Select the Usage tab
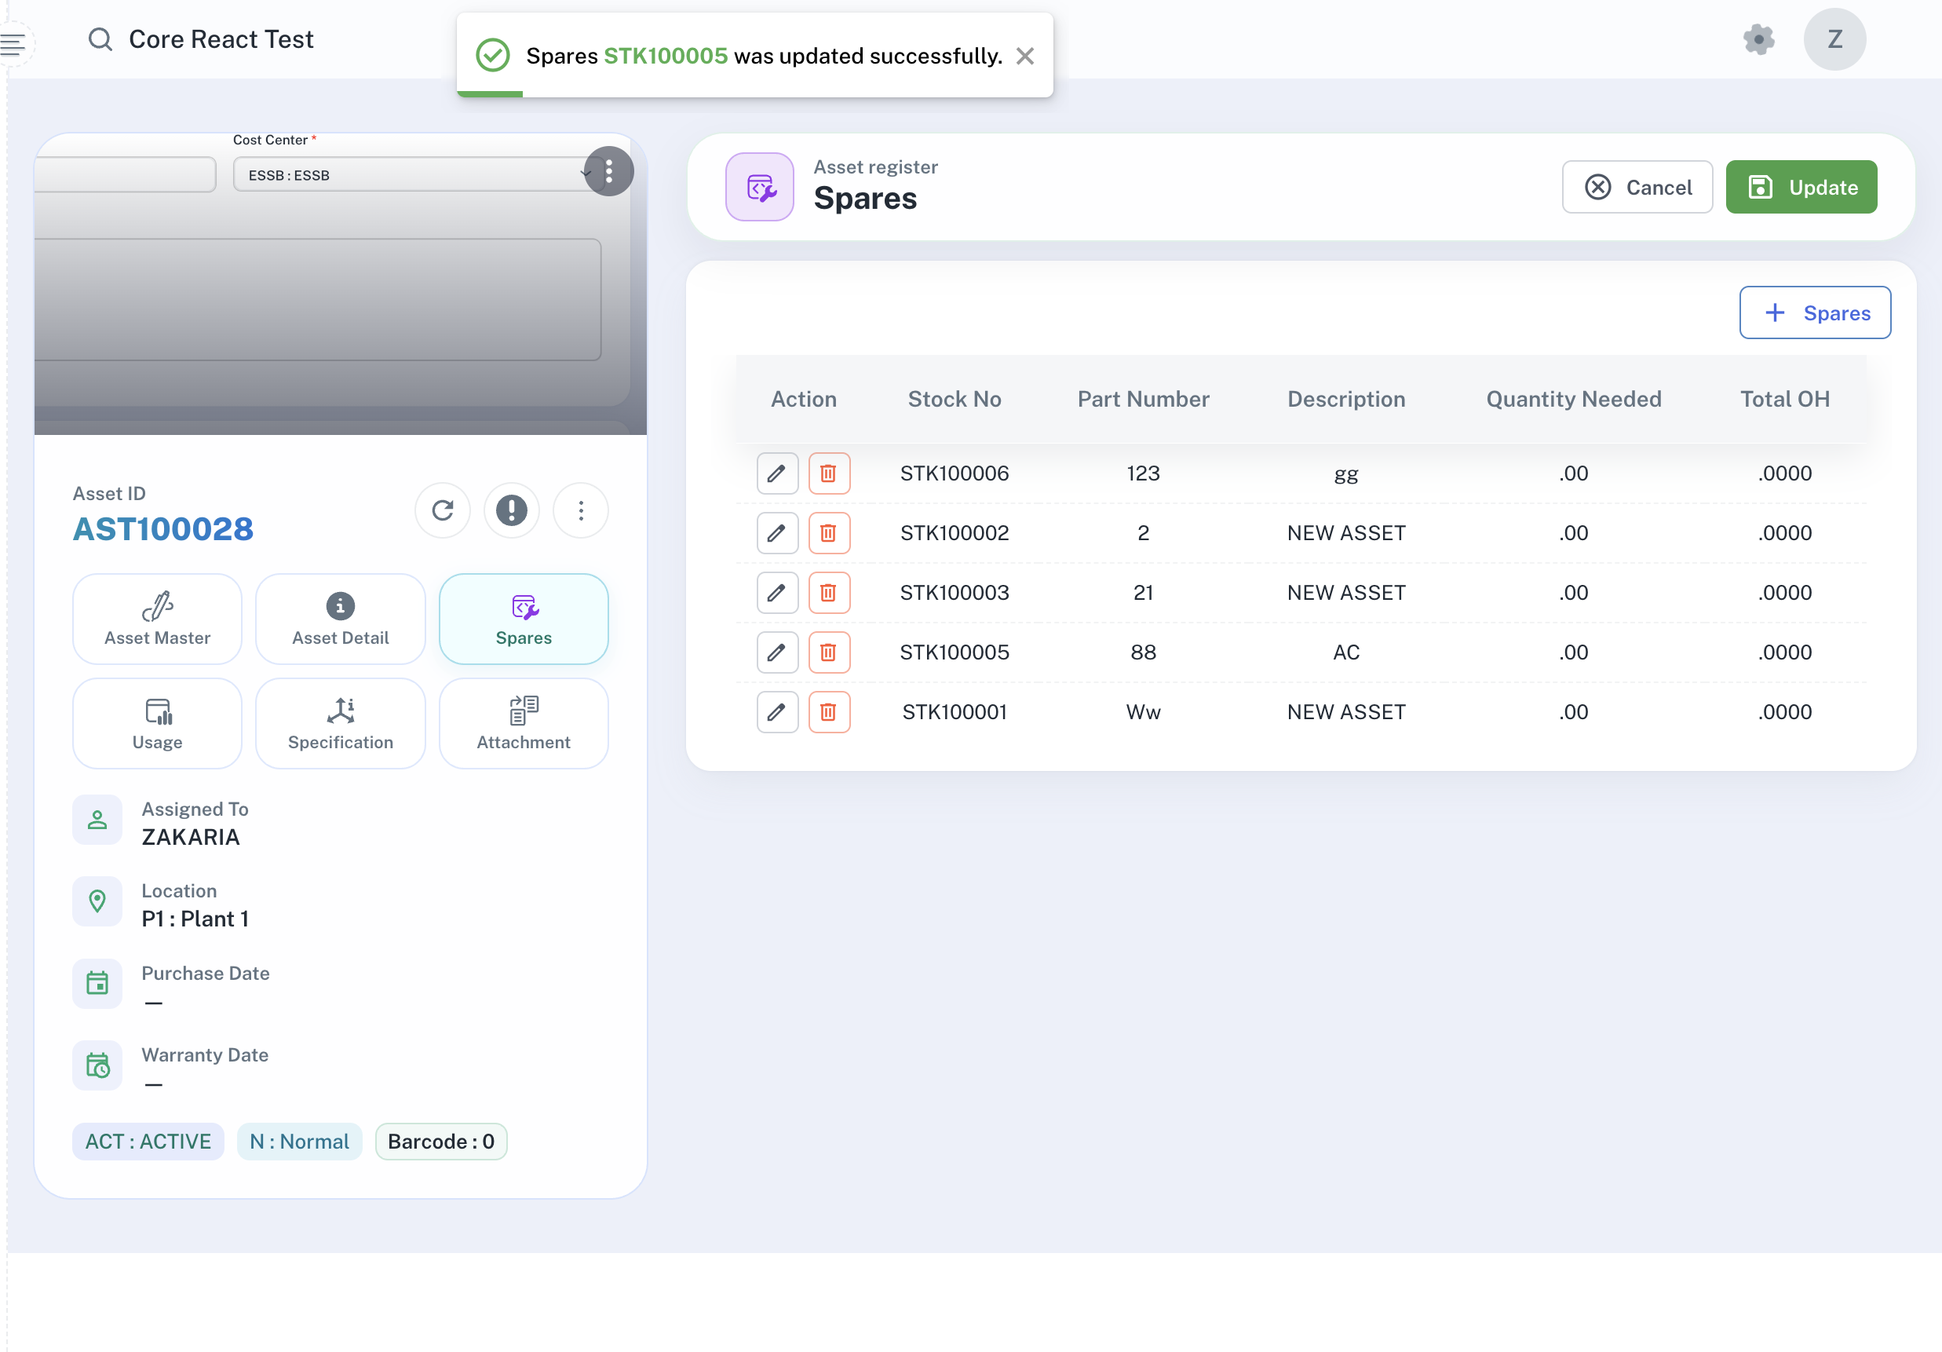The width and height of the screenshot is (1942, 1352). [157, 723]
